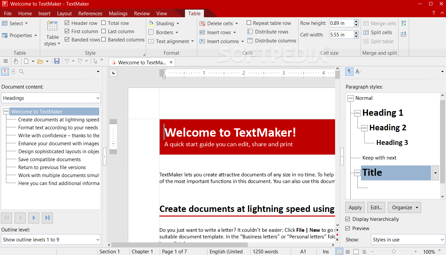Adjust the zoom slider handle
Viewport: 446px width, 255px height.
click(394, 252)
